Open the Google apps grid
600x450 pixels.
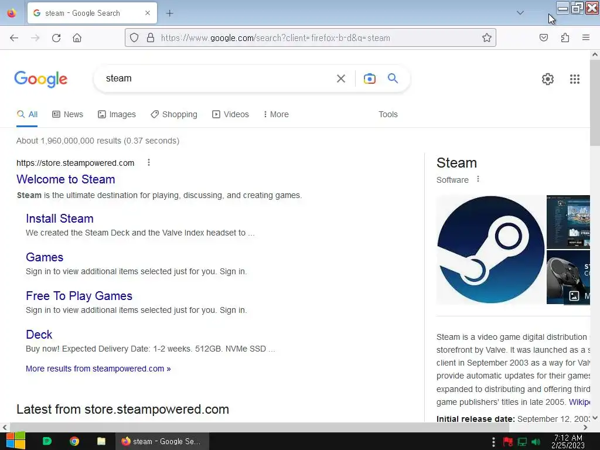tap(575, 79)
